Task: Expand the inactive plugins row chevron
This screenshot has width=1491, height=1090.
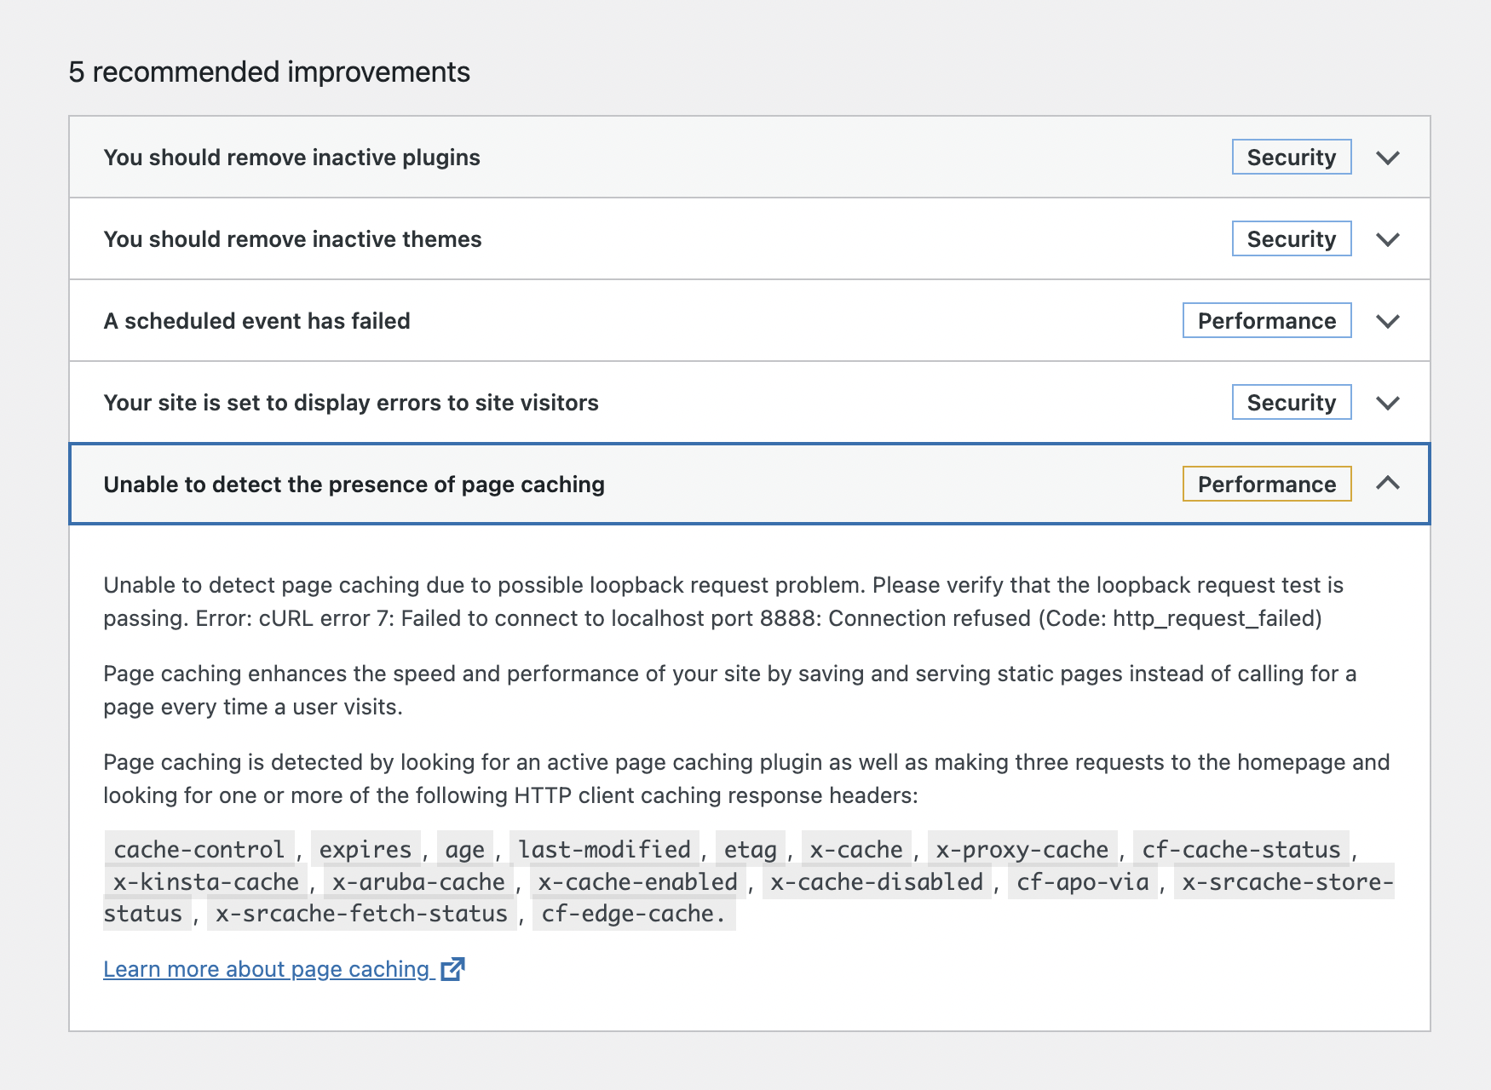Action: pos(1388,158)
